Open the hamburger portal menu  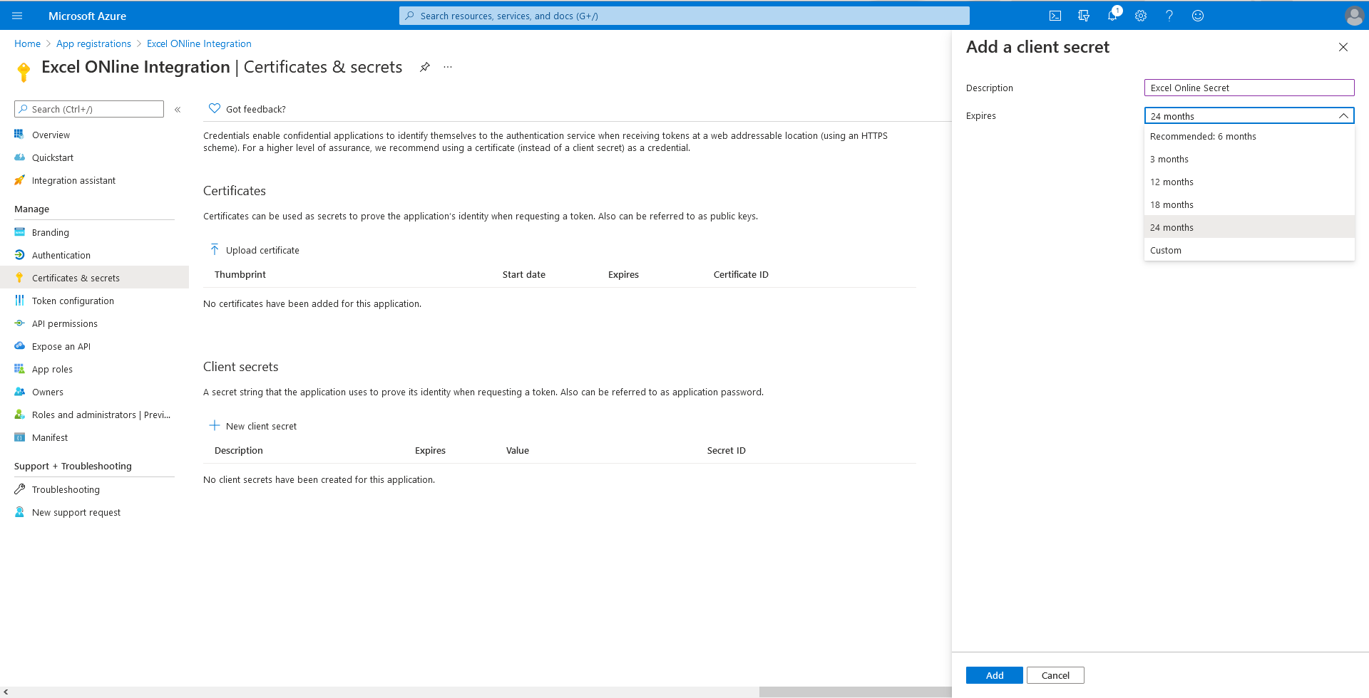[x=17, y=16]
